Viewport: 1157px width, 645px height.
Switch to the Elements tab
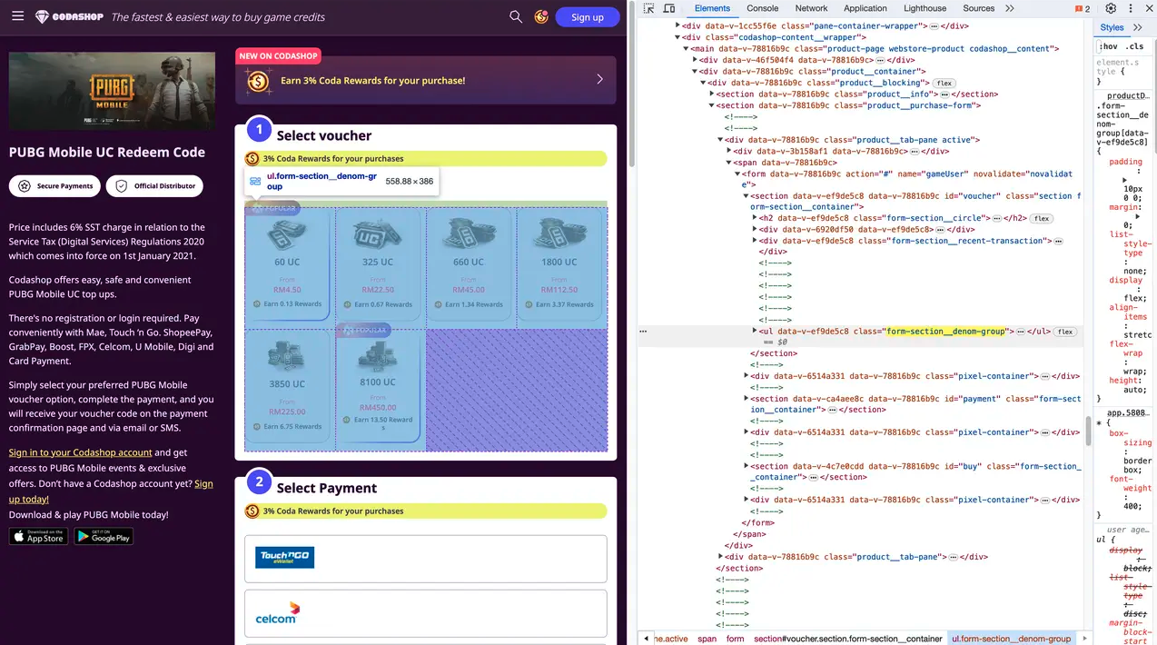pos(712,8)
